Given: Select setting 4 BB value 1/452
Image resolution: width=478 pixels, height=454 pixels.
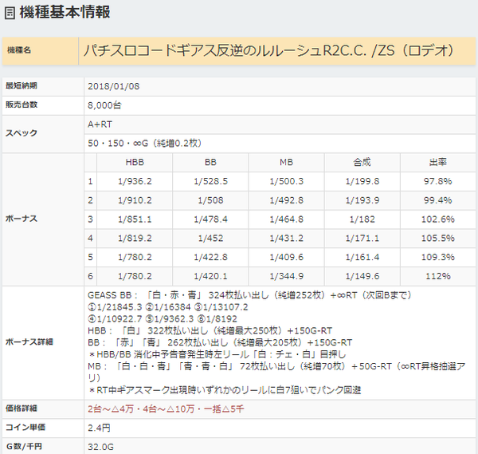Looking at the screenshot, I should pos(210,238).
